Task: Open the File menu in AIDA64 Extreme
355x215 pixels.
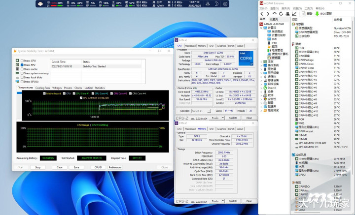Action: click(x=263, y=8)
